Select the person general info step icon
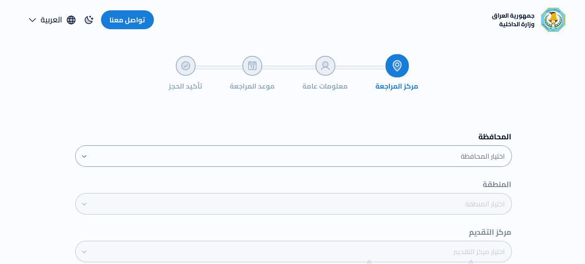 (325, 66)
